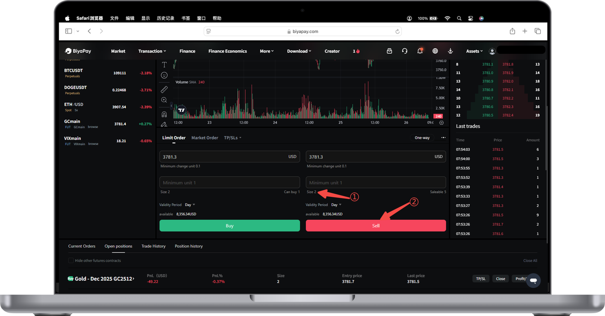Click the chart zoom-in magnifier tool
Screen dimensions: 605x316
coord(164,100)
